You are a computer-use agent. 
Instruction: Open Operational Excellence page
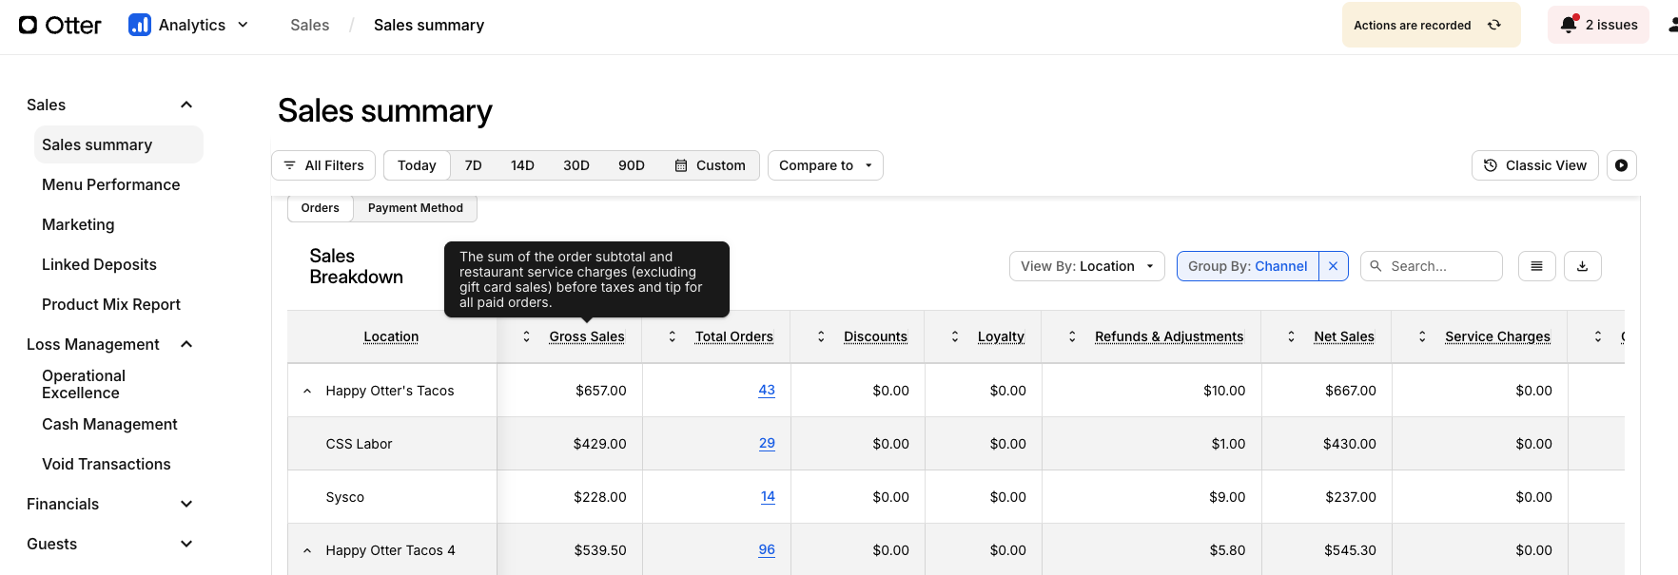[x=84, y=384]
